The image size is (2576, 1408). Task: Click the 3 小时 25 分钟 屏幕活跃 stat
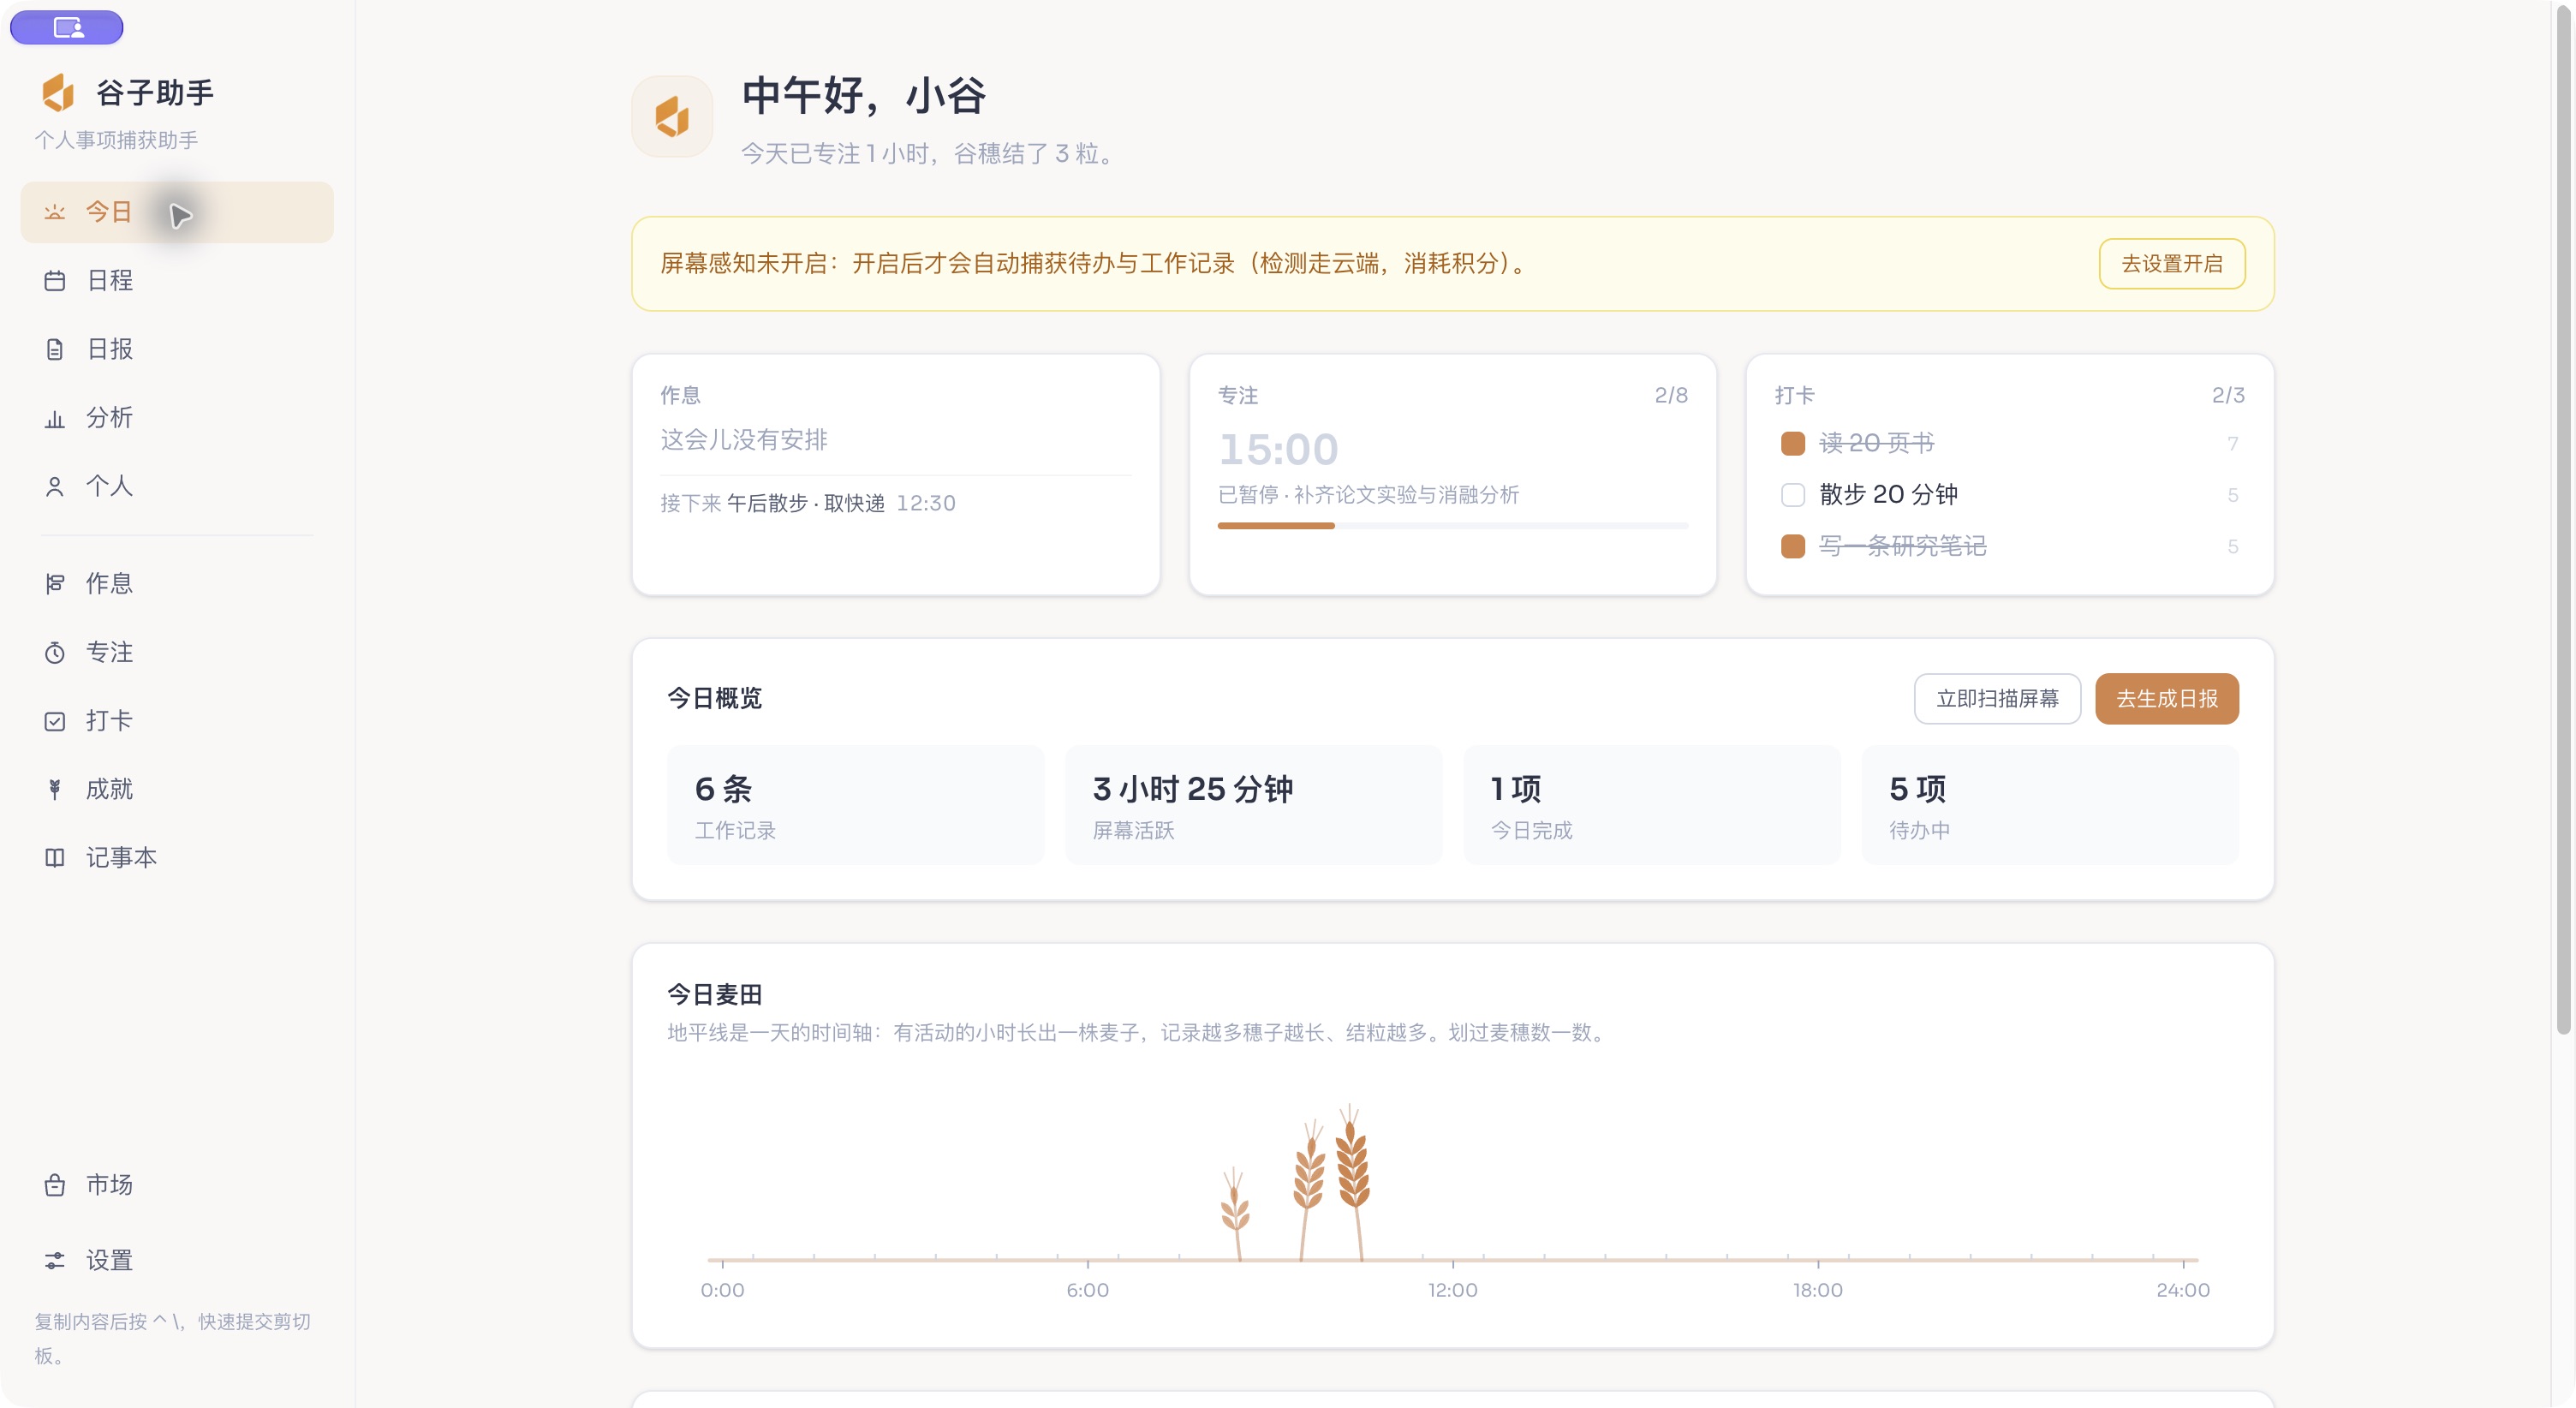coord(1253,805)
